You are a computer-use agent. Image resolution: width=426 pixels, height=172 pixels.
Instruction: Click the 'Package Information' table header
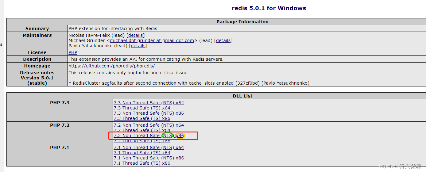click(x=242, y=22)
